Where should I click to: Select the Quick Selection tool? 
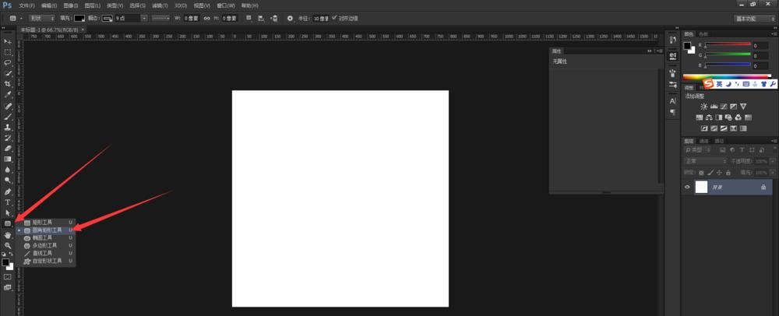8,73
